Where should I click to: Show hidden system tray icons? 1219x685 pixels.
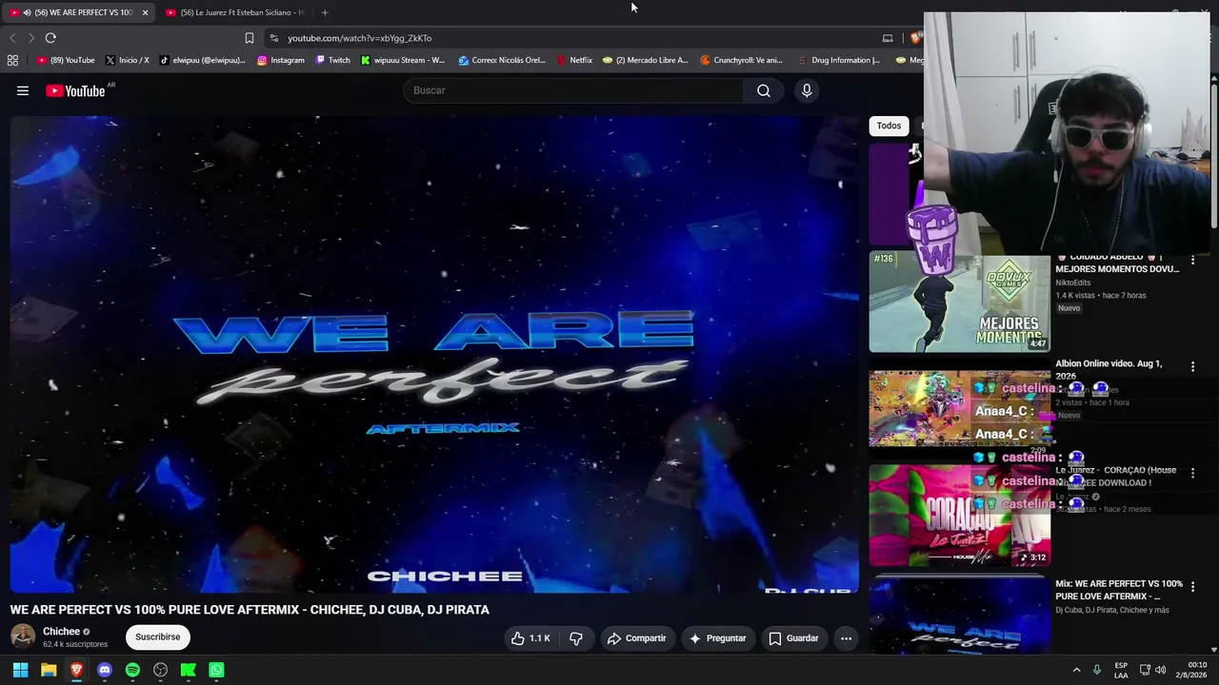1076,670
